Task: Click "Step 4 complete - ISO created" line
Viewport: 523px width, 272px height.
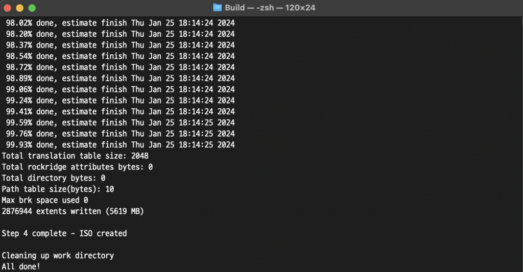Action: [x=64, y=233]
